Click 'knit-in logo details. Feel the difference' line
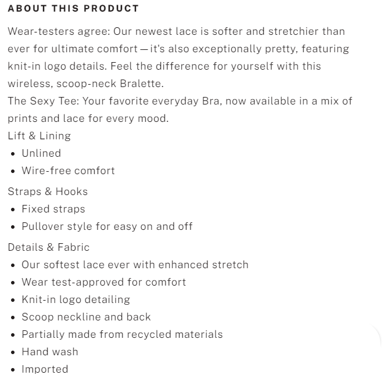The height and width of the screenshot is (375, 391). (x=164, y=66)
